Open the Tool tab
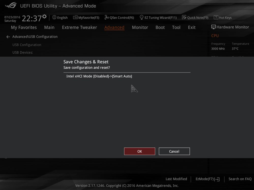Image resolution: width=254 pixels, height=190 pixels. click(176, 27)
